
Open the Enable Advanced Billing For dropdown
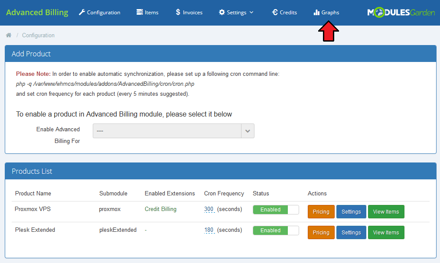pyautogui.click(x=173, y=131)
